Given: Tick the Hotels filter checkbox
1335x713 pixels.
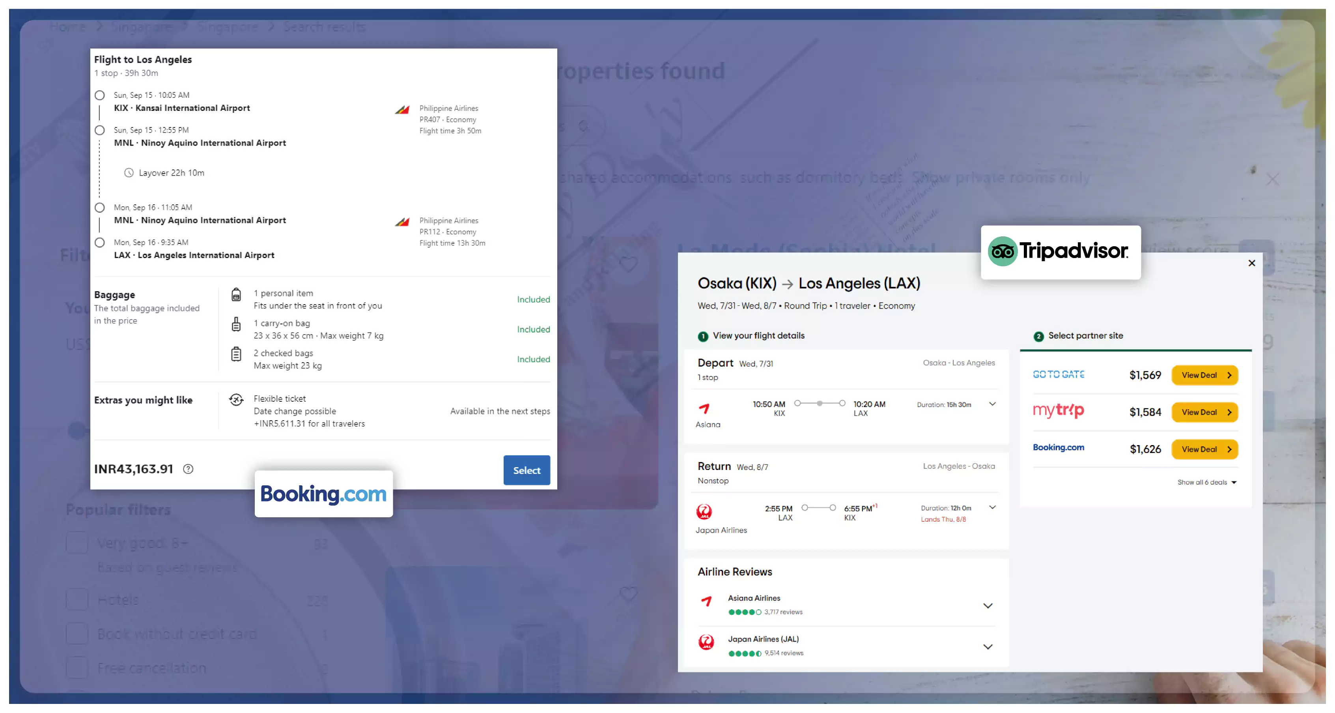Looking at the screenshot, I should pos(77,599).
